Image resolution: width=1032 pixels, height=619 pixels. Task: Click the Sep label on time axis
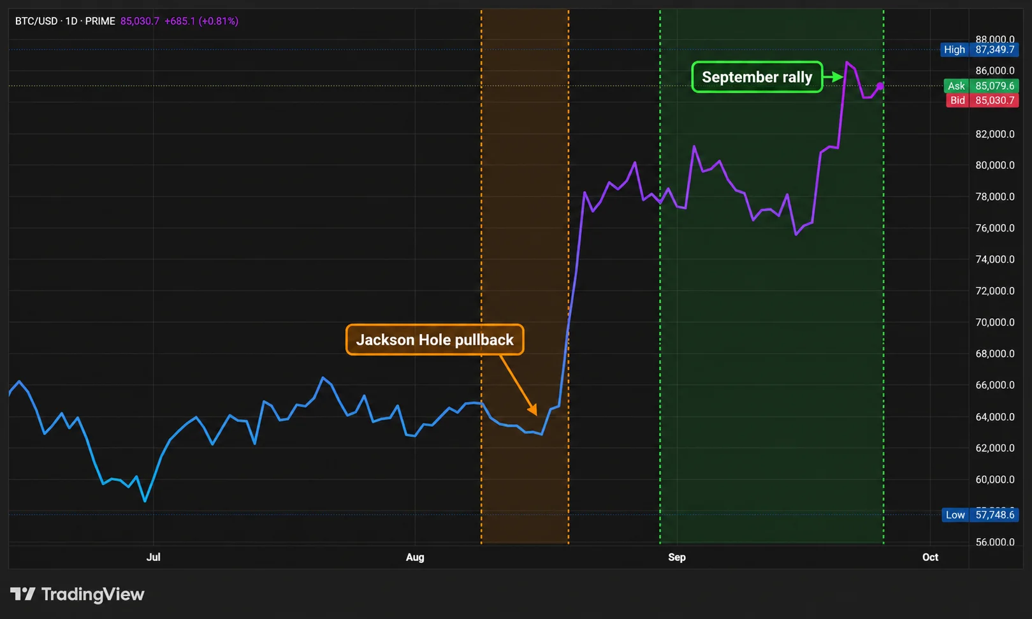(677, 557)
